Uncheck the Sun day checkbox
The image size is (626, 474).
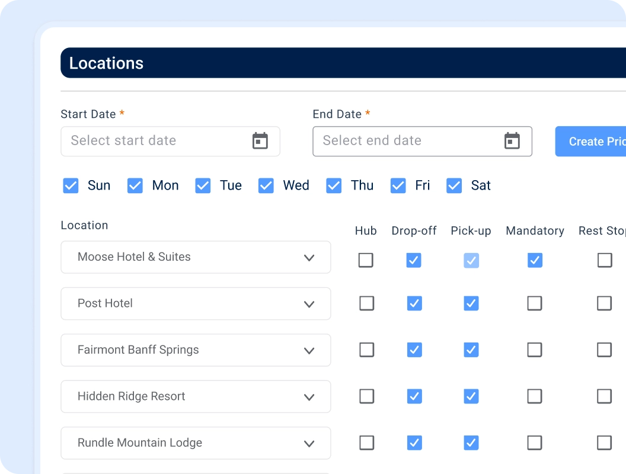71,185
